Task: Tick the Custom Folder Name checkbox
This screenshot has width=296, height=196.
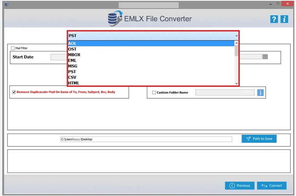Action: (x=154, y=92)
